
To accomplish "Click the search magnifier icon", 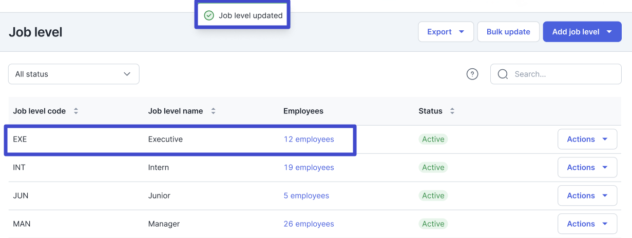I will point(503,74).
